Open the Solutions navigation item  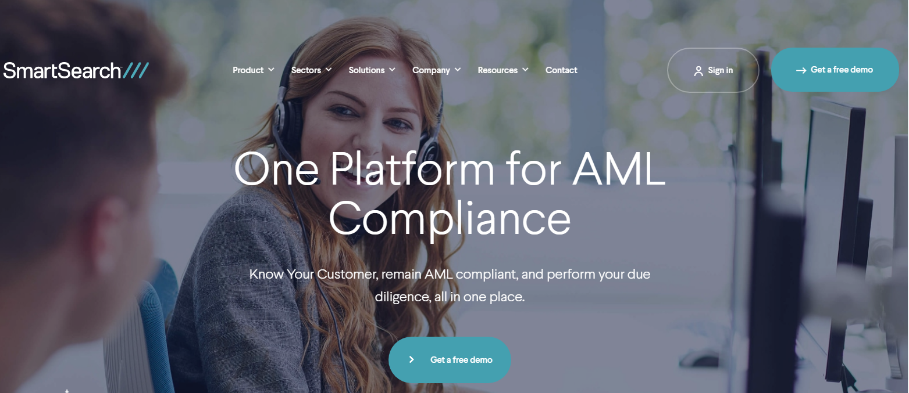coord(366,70)
